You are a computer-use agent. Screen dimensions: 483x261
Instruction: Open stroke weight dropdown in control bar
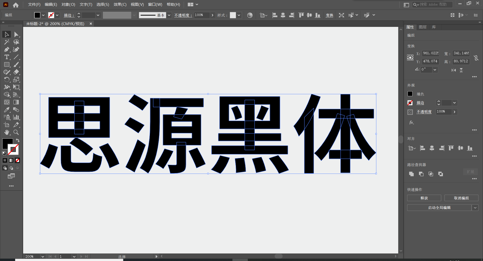click(x=98, y=15)
